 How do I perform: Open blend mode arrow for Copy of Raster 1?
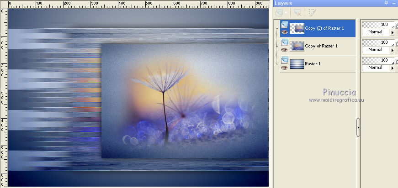[392, 50]
